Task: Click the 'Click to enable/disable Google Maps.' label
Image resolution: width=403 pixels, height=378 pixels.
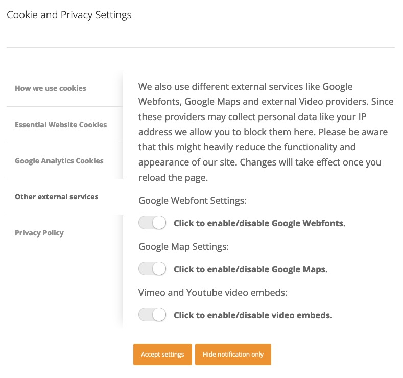Action: click(x=251, y=269)
